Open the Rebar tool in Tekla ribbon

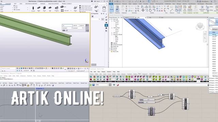pos(75,8)
